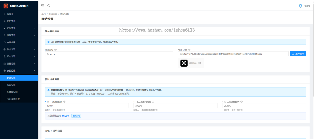The width and height of the screenshot is (314, 139).
Task: Expand the 交易管理 menu chevron
Action: pyautogui.click(x=35, y=35)
